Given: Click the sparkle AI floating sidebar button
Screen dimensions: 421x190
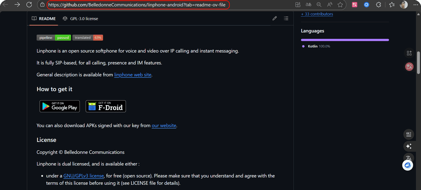Looking at the screenshot, I should tap(409, 146).
